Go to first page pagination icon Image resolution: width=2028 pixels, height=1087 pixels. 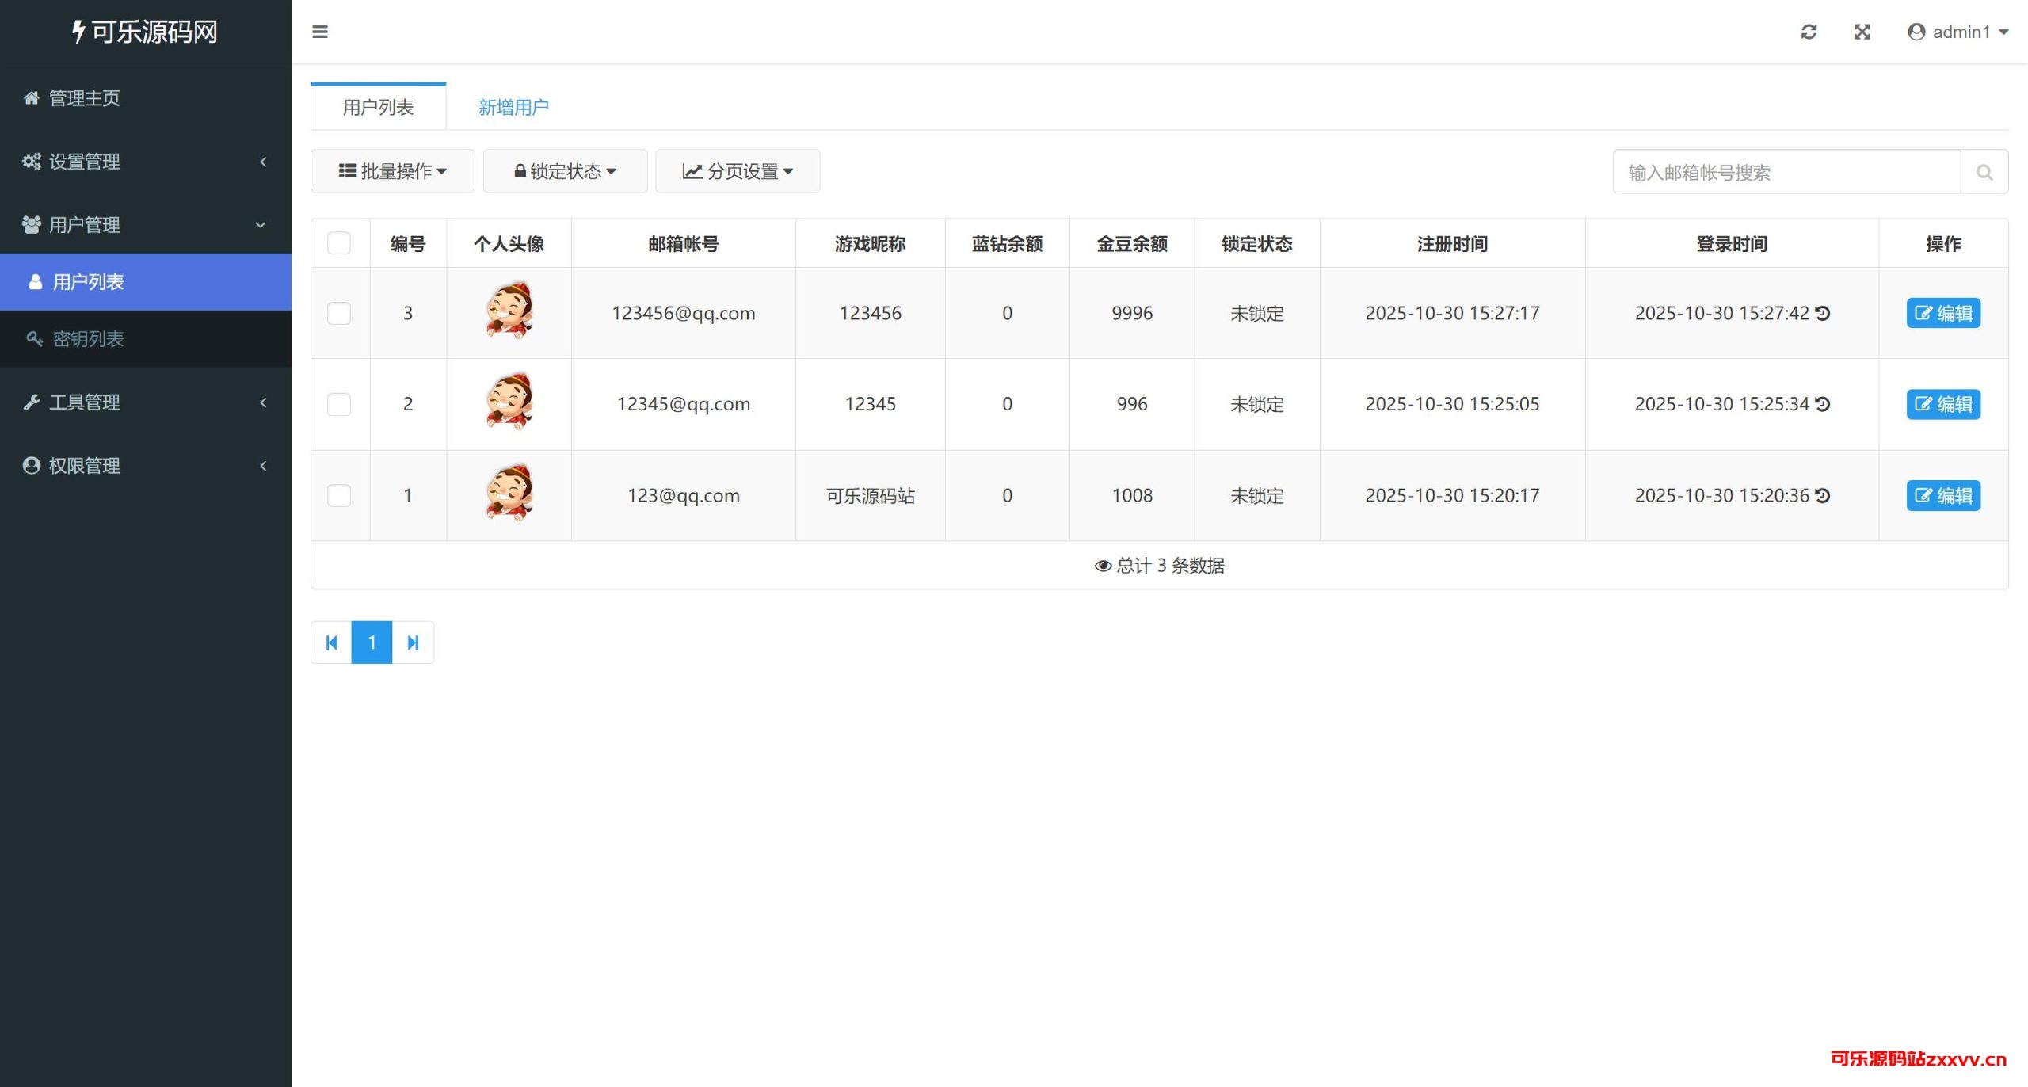[331, 643]
